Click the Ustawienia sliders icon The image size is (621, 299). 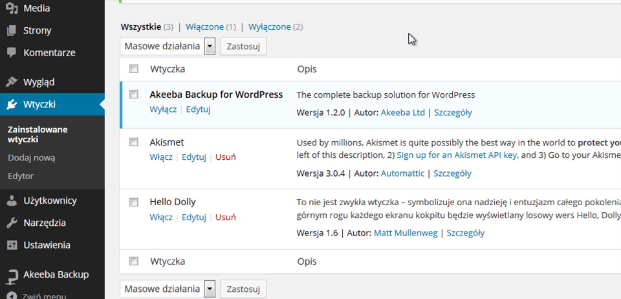tap(12, 245)
